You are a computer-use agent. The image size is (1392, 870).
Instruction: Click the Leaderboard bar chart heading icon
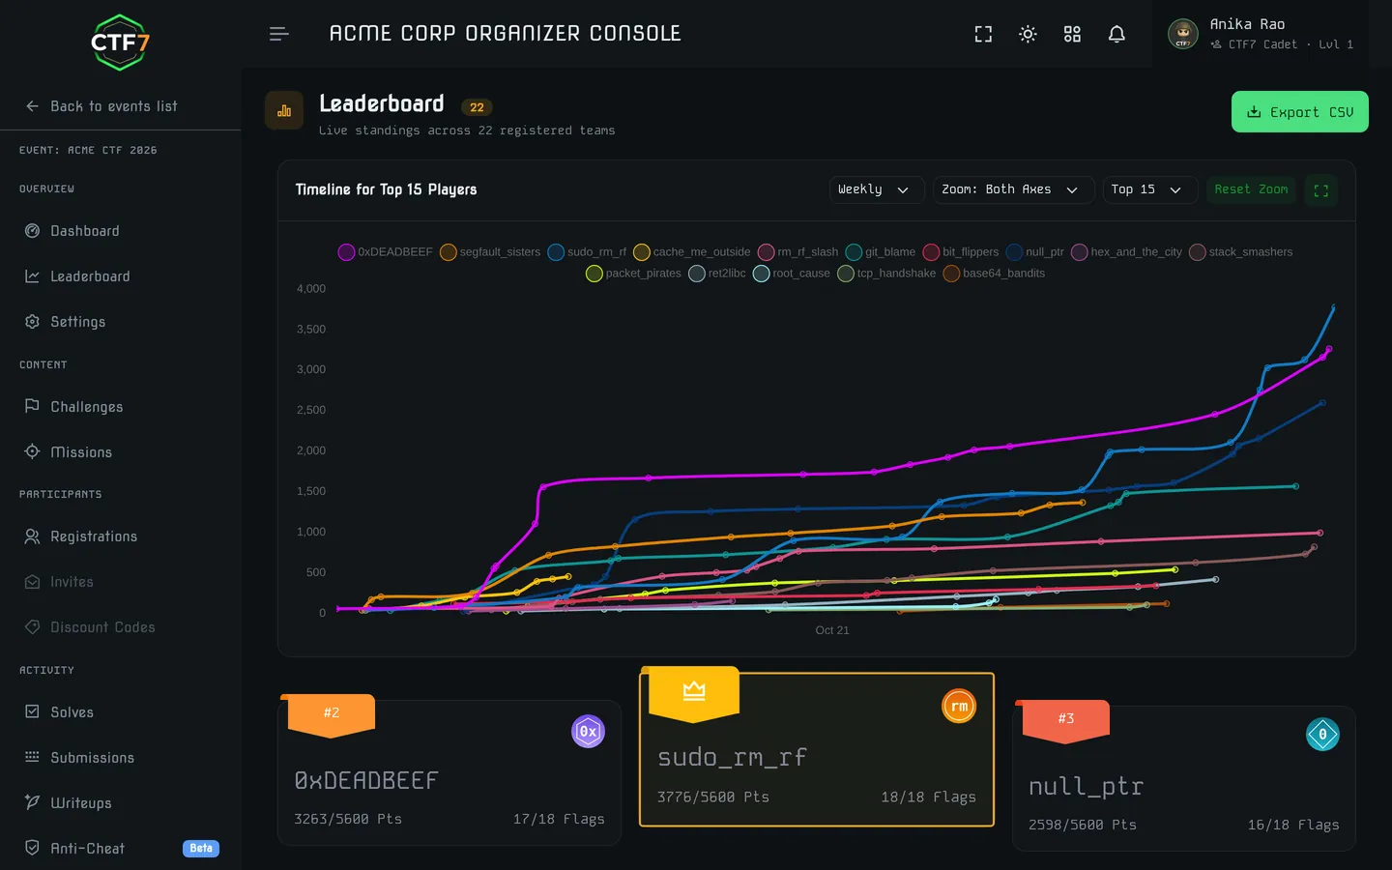pos(284,111)
